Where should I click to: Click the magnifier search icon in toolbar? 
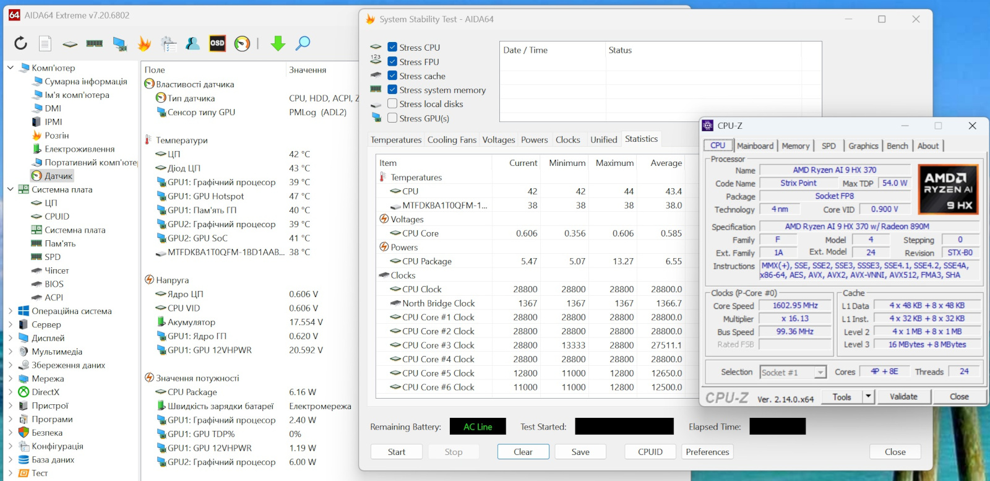tap(303, 43)
